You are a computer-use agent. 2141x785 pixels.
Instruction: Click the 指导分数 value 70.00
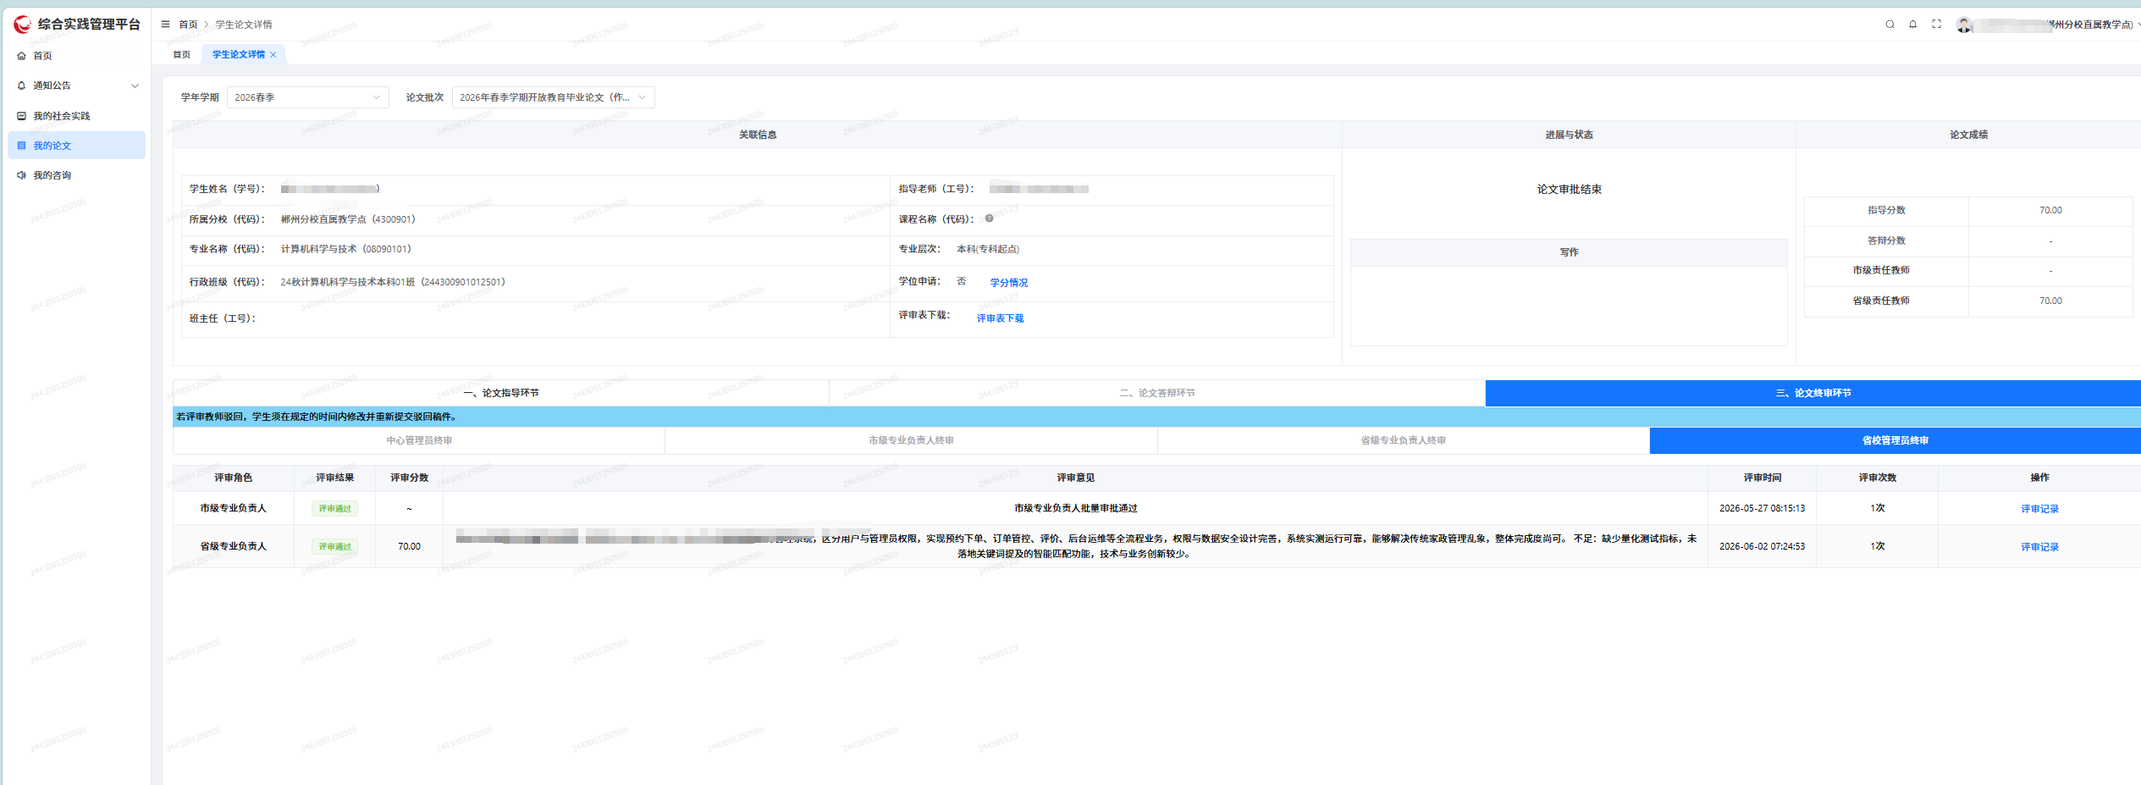click(x=2050, y=210)
